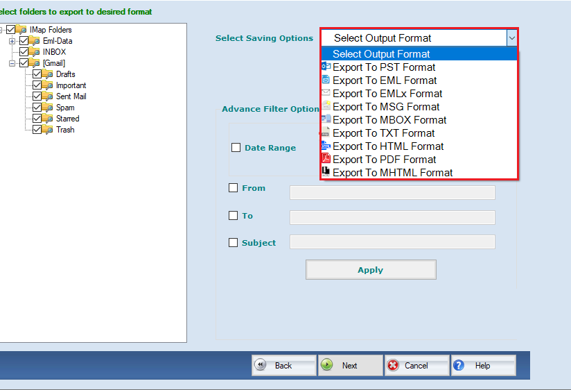
Task: Click the EML format icon in the list
Action: tap(326, 80)
